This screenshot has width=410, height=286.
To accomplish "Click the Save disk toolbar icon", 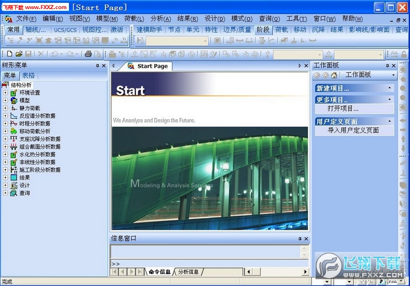I will pos(28,54).
